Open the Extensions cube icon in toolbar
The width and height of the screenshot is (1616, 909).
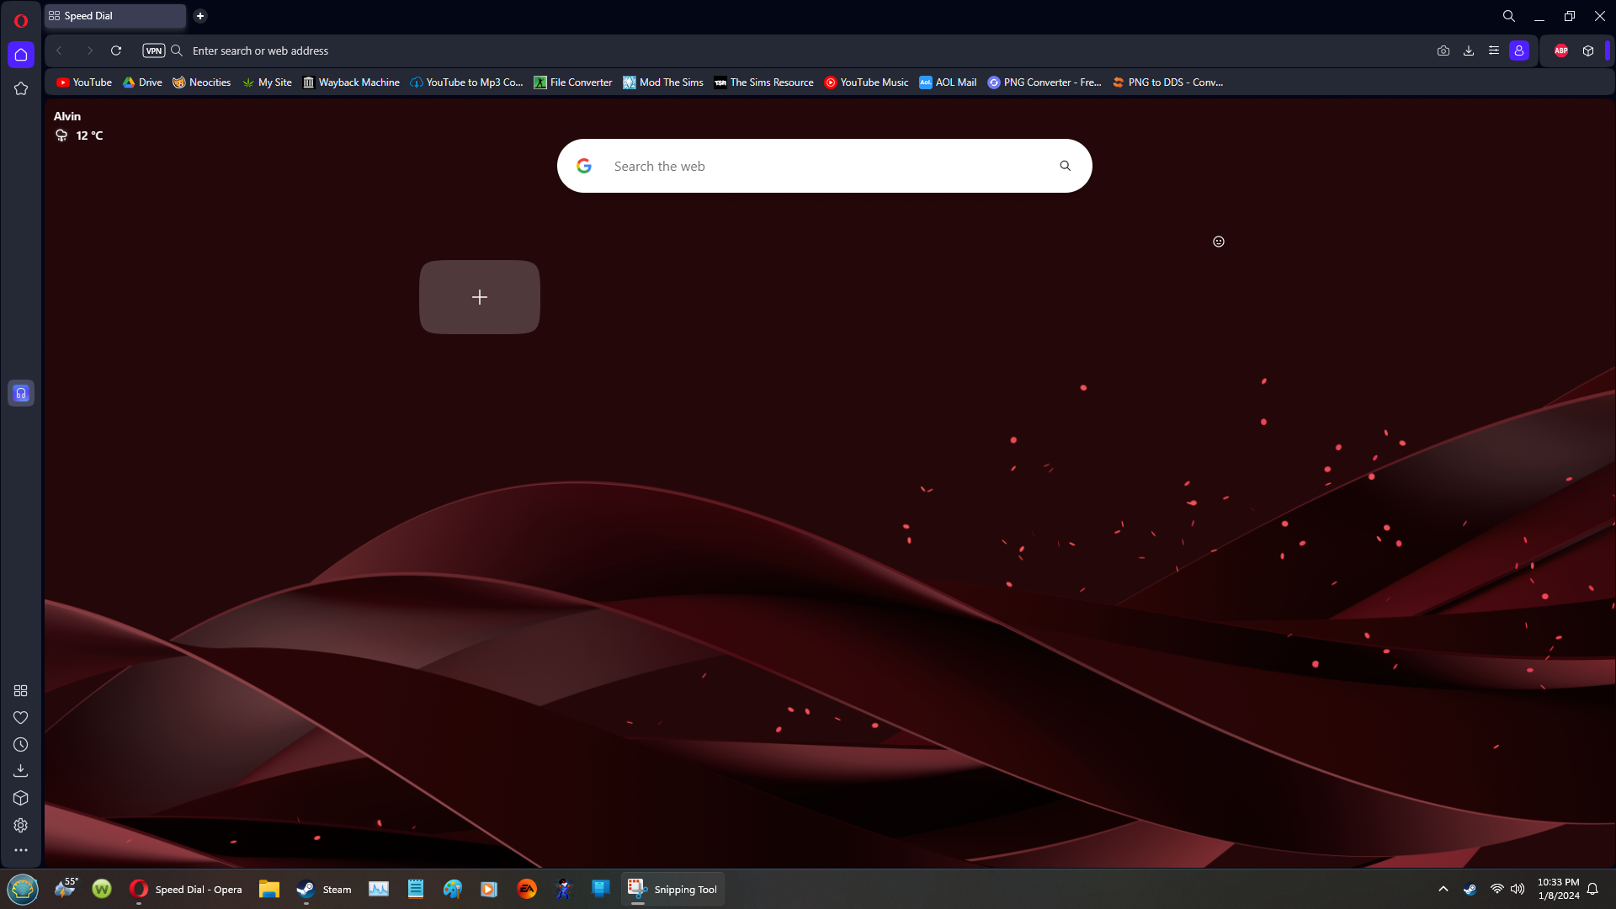click(1588, 50)
